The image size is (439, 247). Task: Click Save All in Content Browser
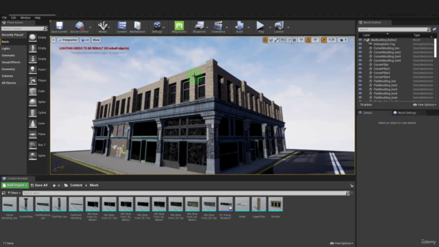tap(39, 185)
